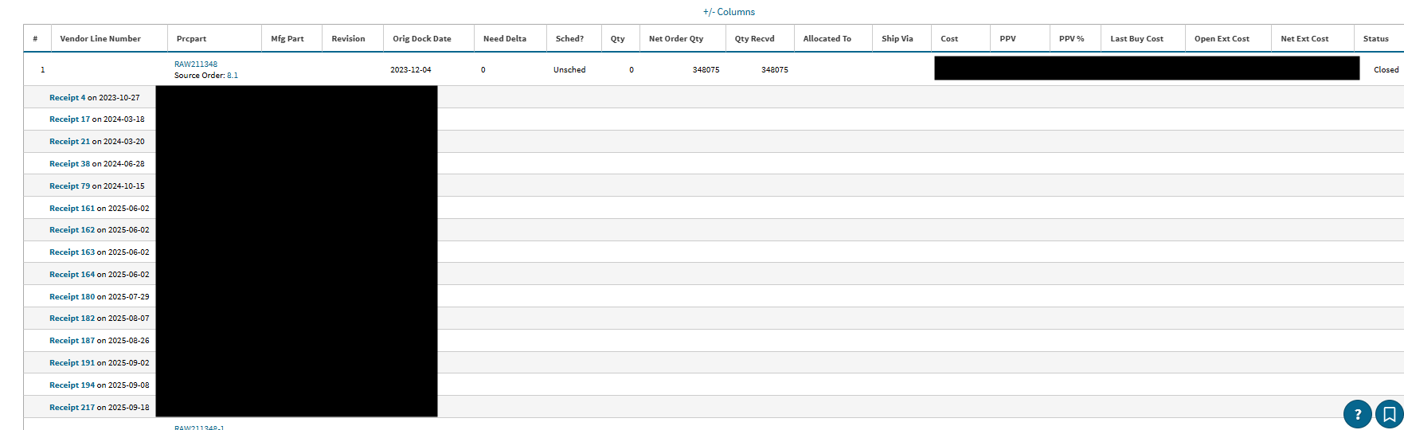Open Receipt 38 link

tap(69, 164)
